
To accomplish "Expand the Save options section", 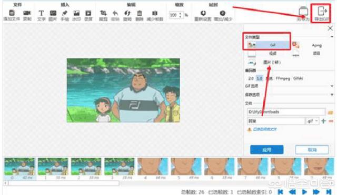I will (x=332, y=95).
